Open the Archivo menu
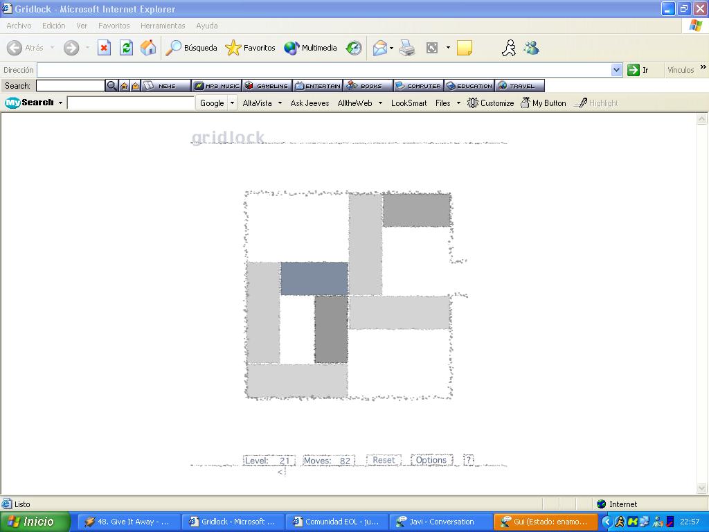Viewport: 709px width, 532px height. [19, 26]
